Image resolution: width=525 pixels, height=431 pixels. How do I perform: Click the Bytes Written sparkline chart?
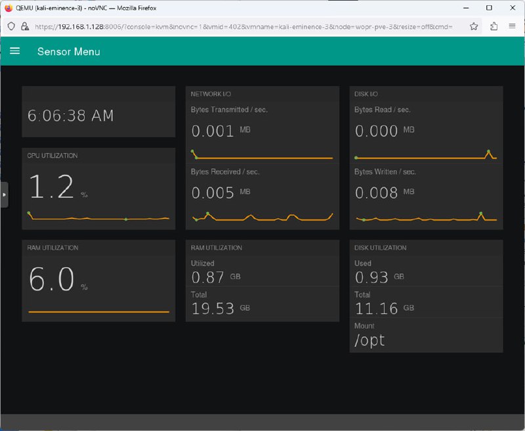426,217
